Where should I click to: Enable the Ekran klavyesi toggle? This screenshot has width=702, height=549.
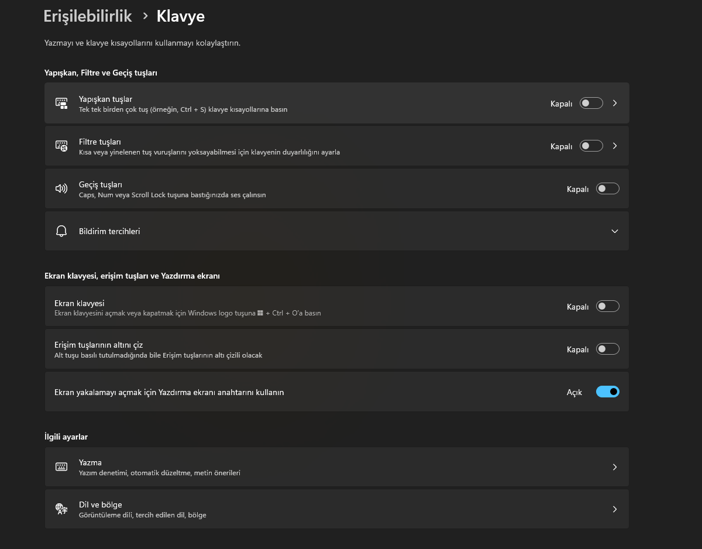pos(607,306)
